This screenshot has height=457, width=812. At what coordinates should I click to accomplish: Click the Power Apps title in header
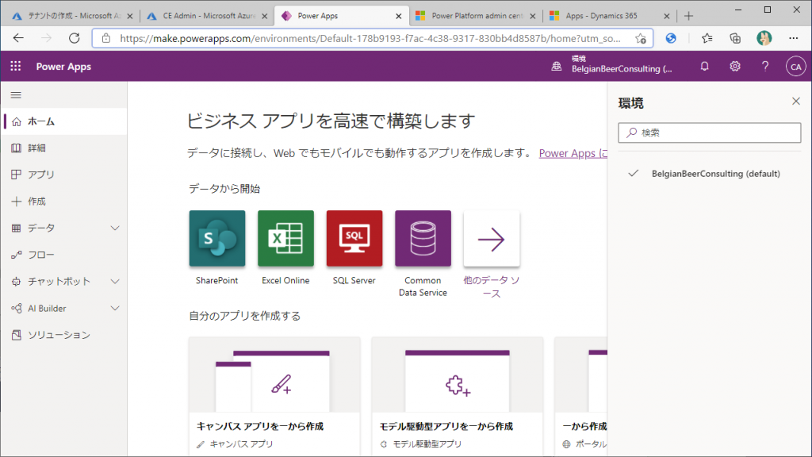coord(63,67)
